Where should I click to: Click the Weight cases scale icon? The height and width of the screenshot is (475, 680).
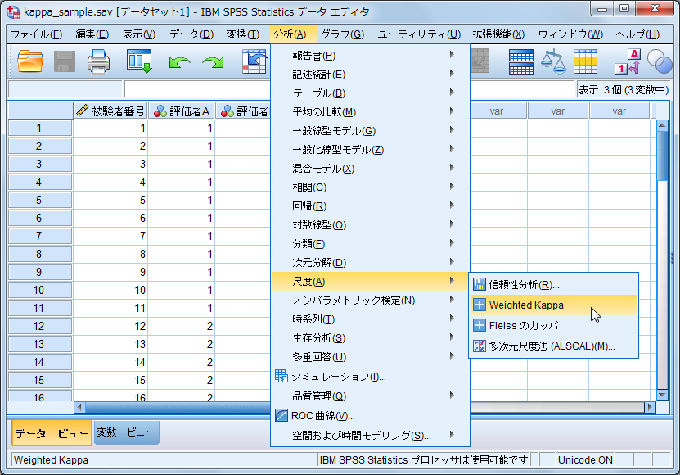point(554,61)
